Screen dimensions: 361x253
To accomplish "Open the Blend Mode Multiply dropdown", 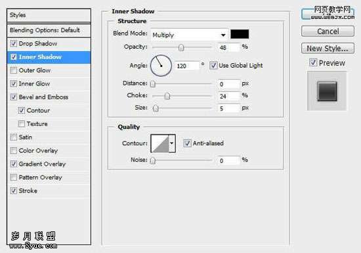I will (x=189, y=35).
